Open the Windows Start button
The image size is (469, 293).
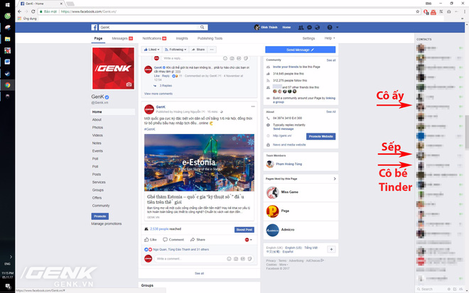(8, 4)
